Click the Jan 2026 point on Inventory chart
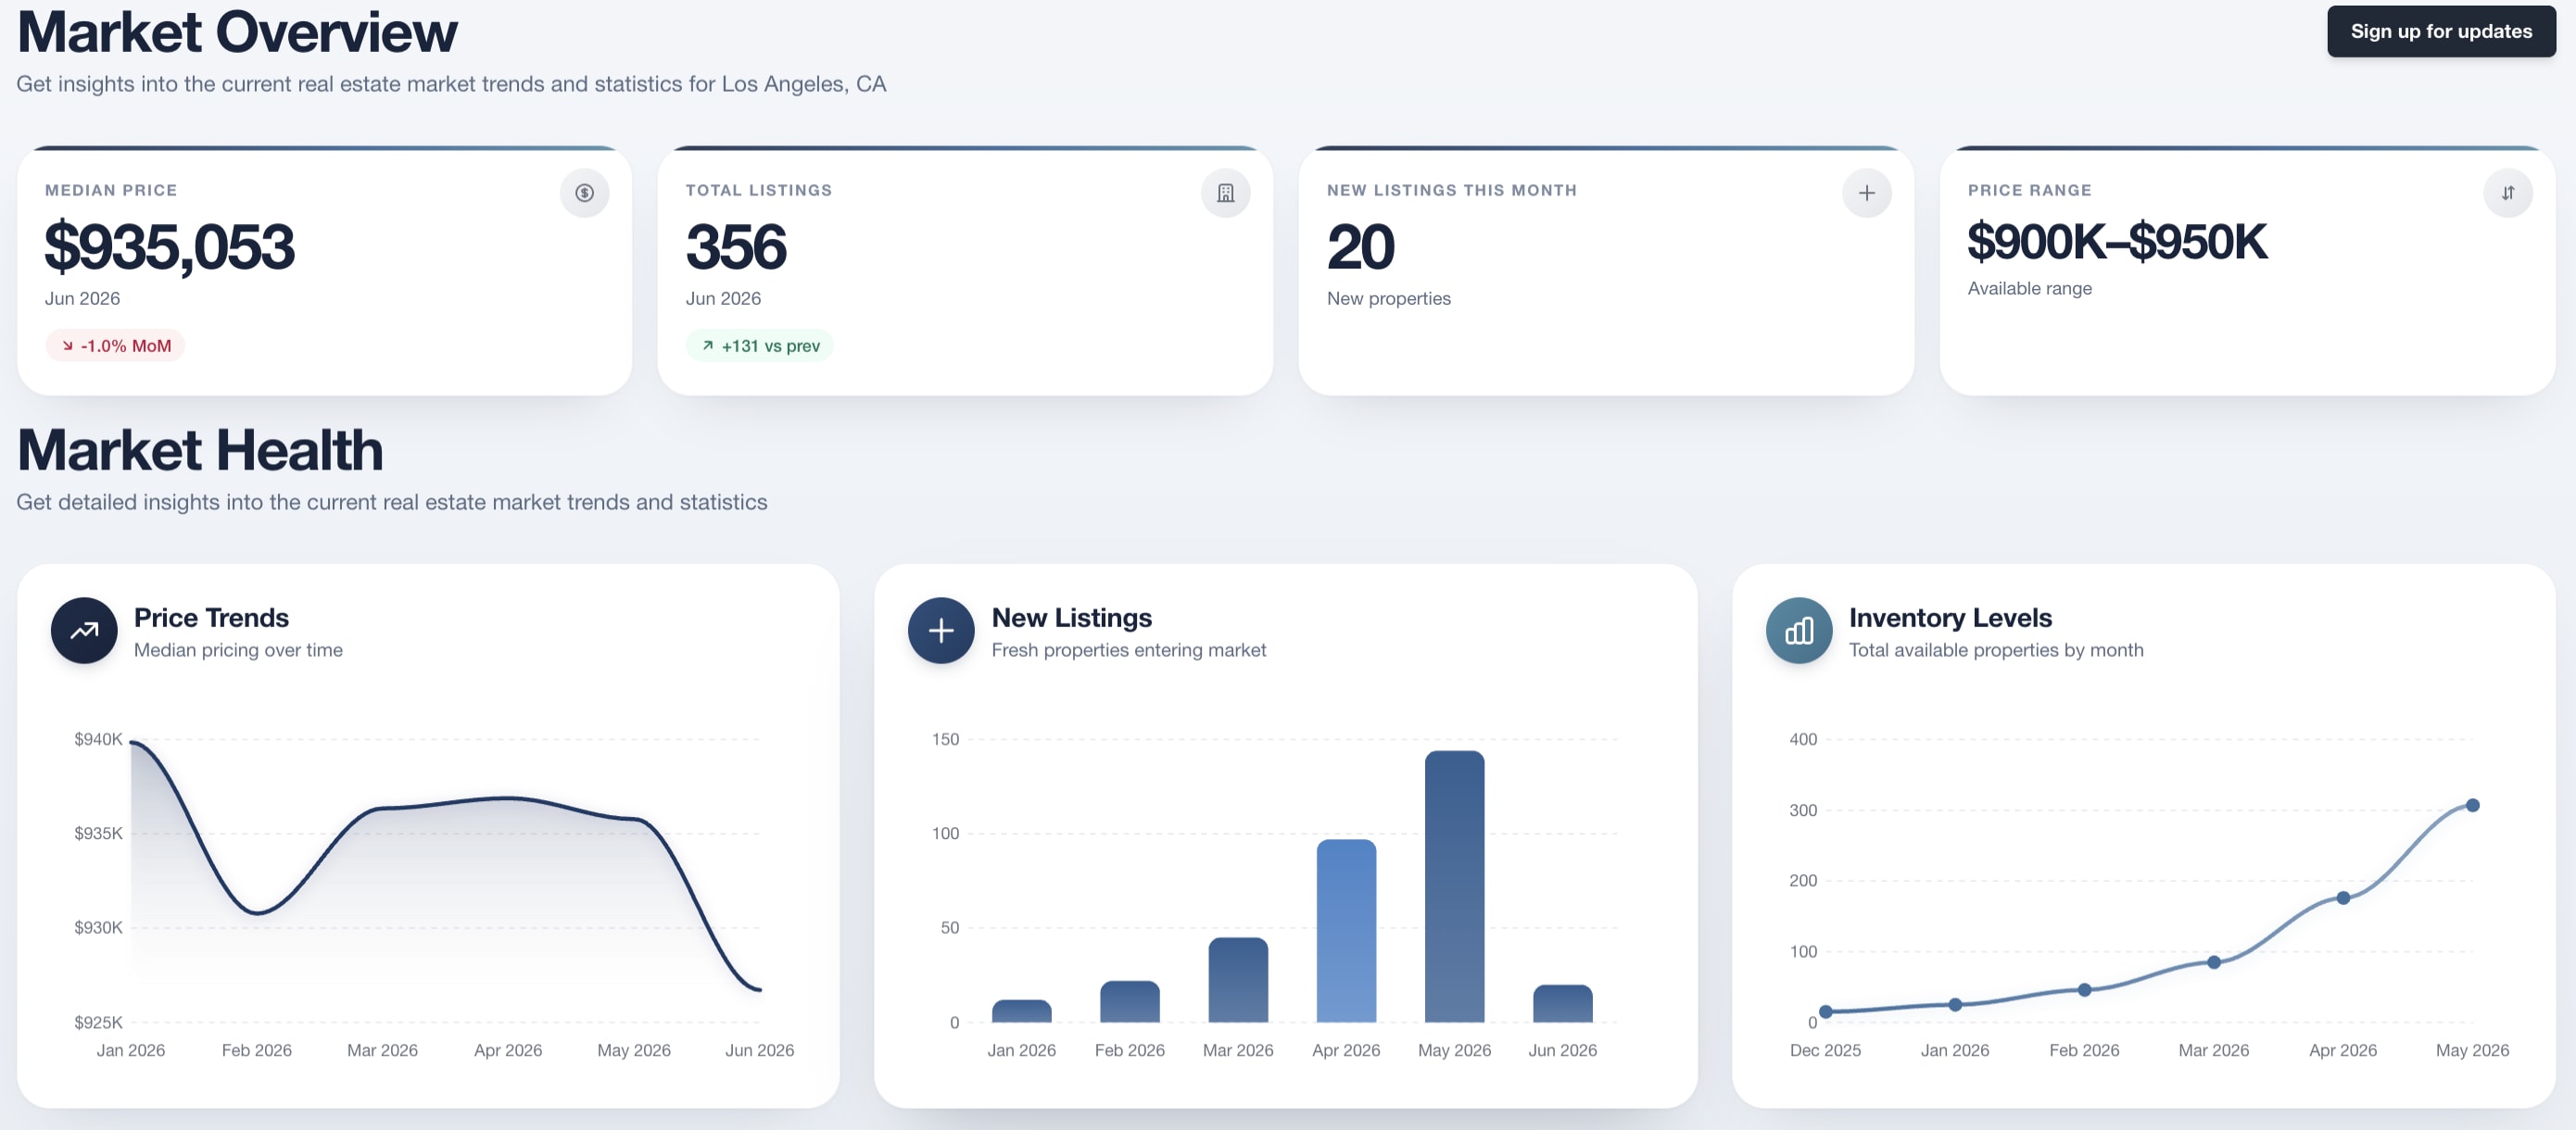 (1955, 1005)
